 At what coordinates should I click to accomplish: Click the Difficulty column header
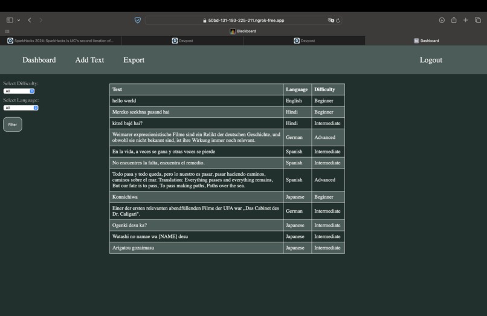tap(328, 89)
